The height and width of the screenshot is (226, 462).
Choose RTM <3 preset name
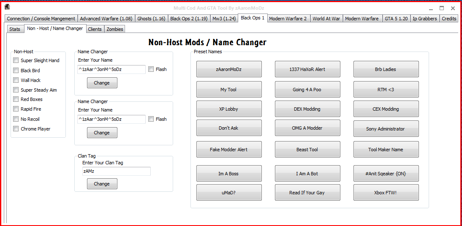[x=386, y=89]
